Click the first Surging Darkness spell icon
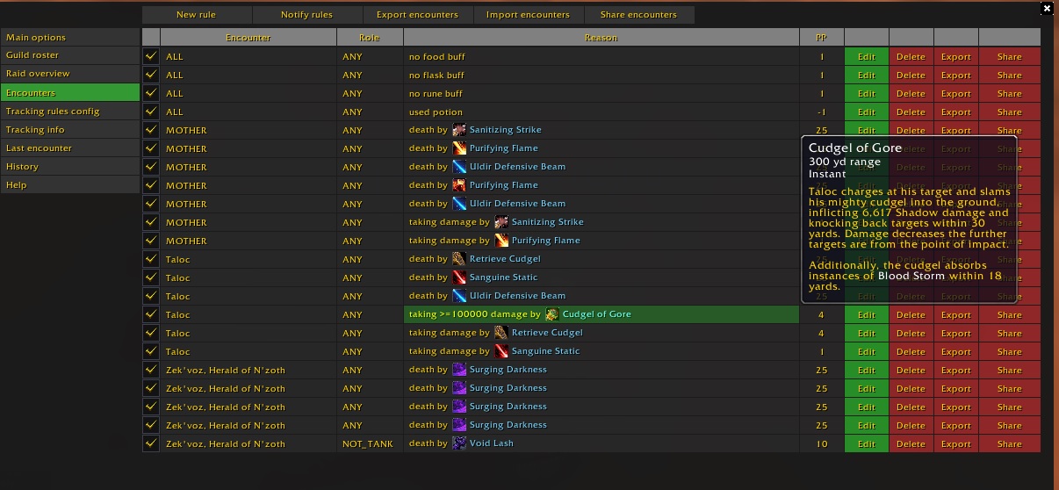Image resolution: width=1059 pixels, height=490 pixels. (x=459, y=370)
